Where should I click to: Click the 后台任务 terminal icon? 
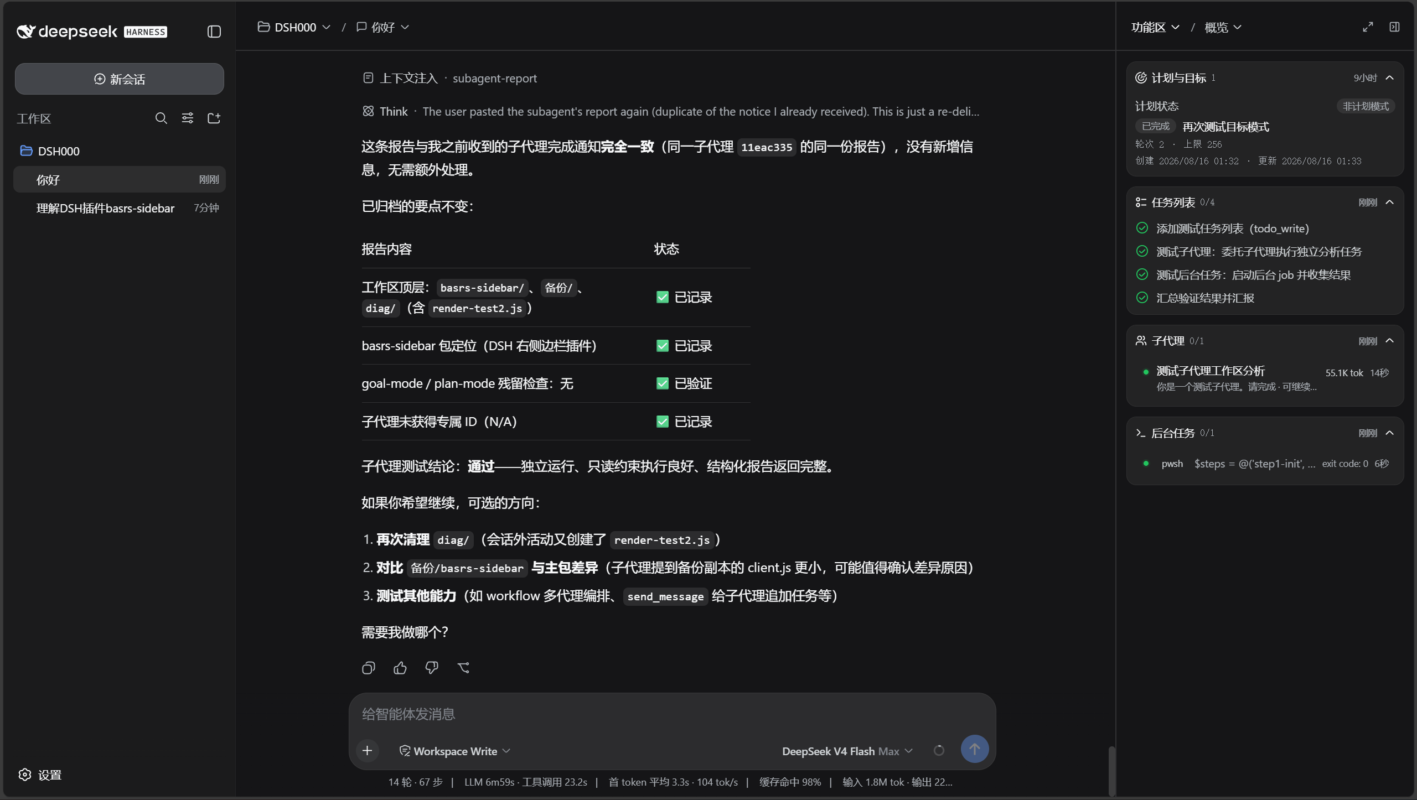click(x=1141, y=433)
